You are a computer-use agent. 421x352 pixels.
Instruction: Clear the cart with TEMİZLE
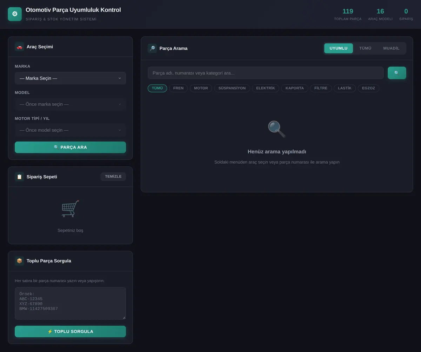click(x=113, y=177)
